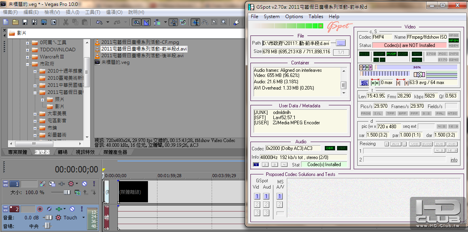The image size is (468, 232).
Task: Collapse the 市政府 folder node
Action: [28, 64]
